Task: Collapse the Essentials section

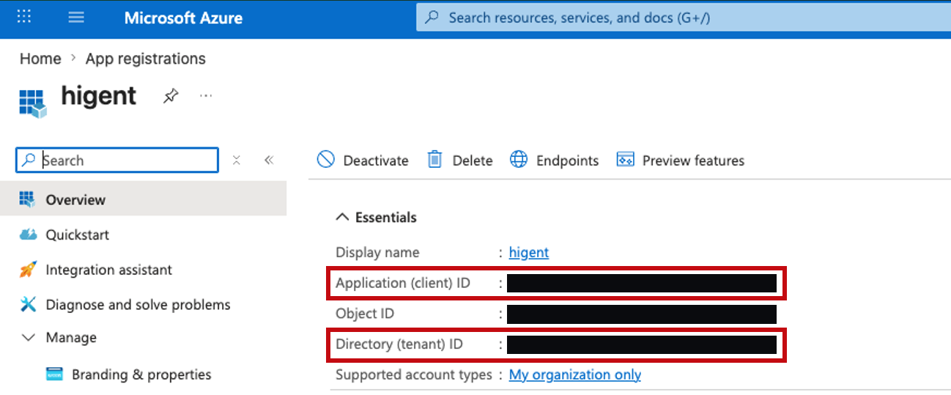Action: point(342,217)
